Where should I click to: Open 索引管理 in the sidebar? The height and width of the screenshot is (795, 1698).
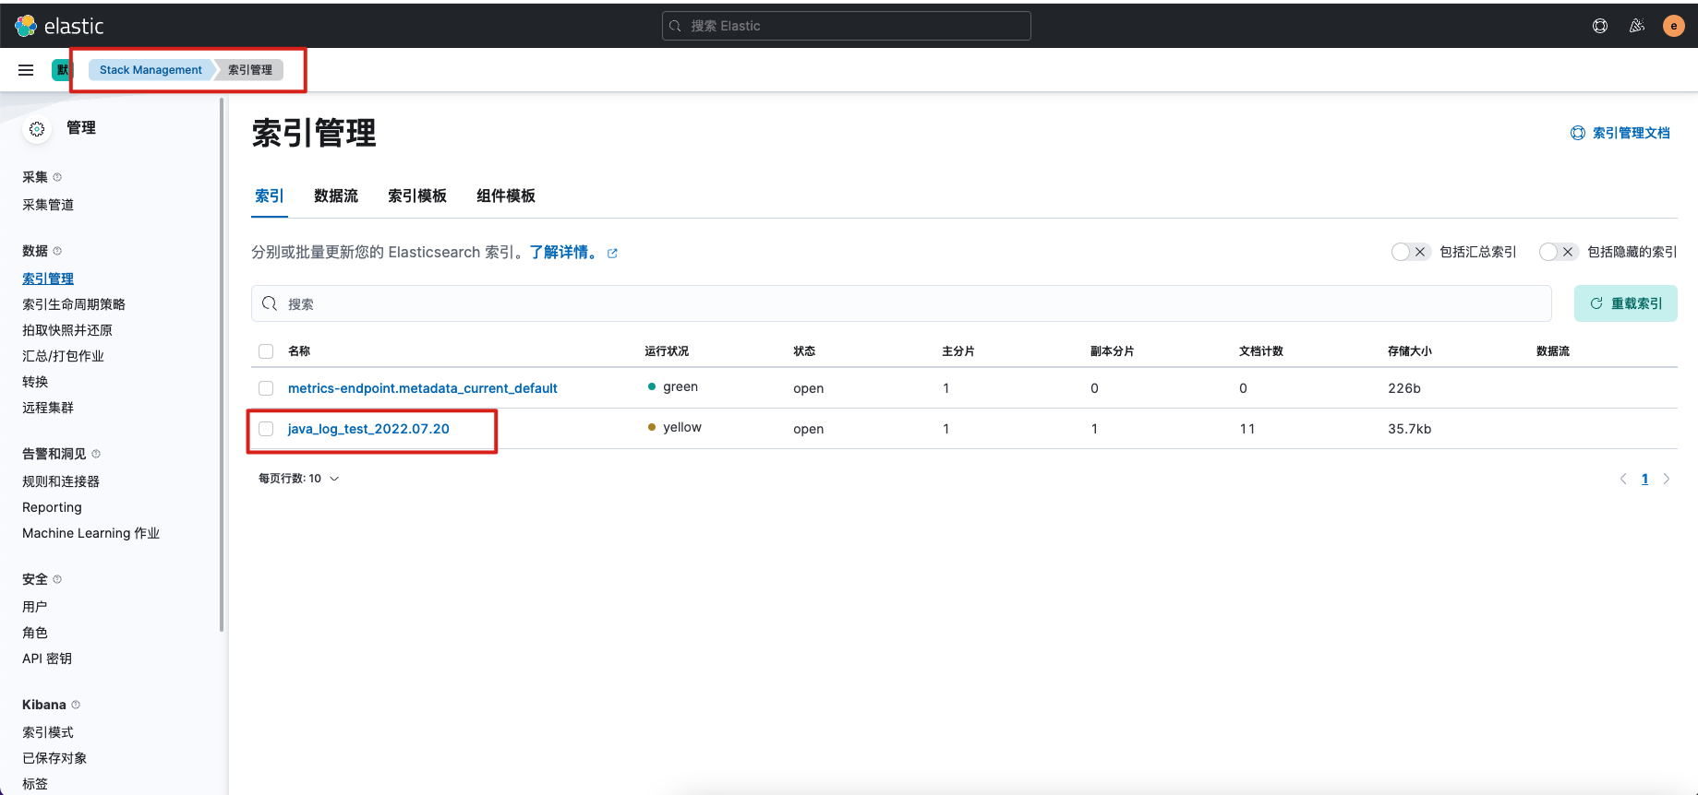[x=48, y=279]
